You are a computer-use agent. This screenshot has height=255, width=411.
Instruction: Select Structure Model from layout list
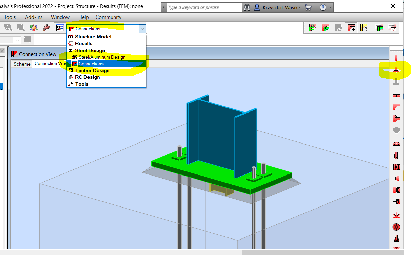[x=106, y=37]
